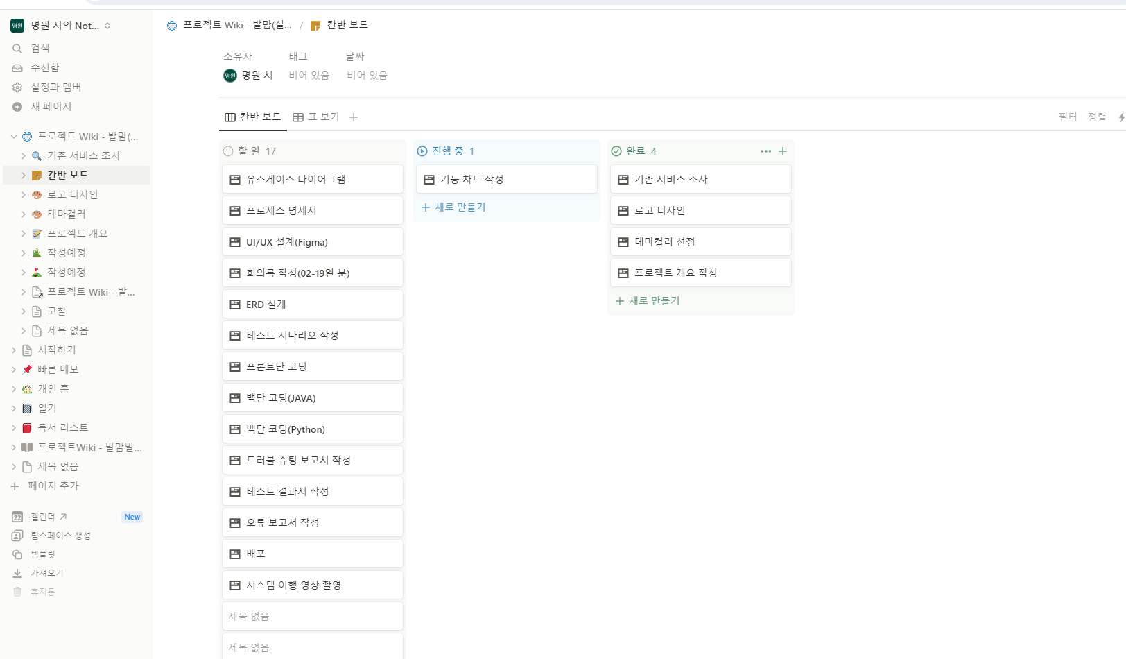Open the card 프로세스 명세서

(x=313, y=211)
